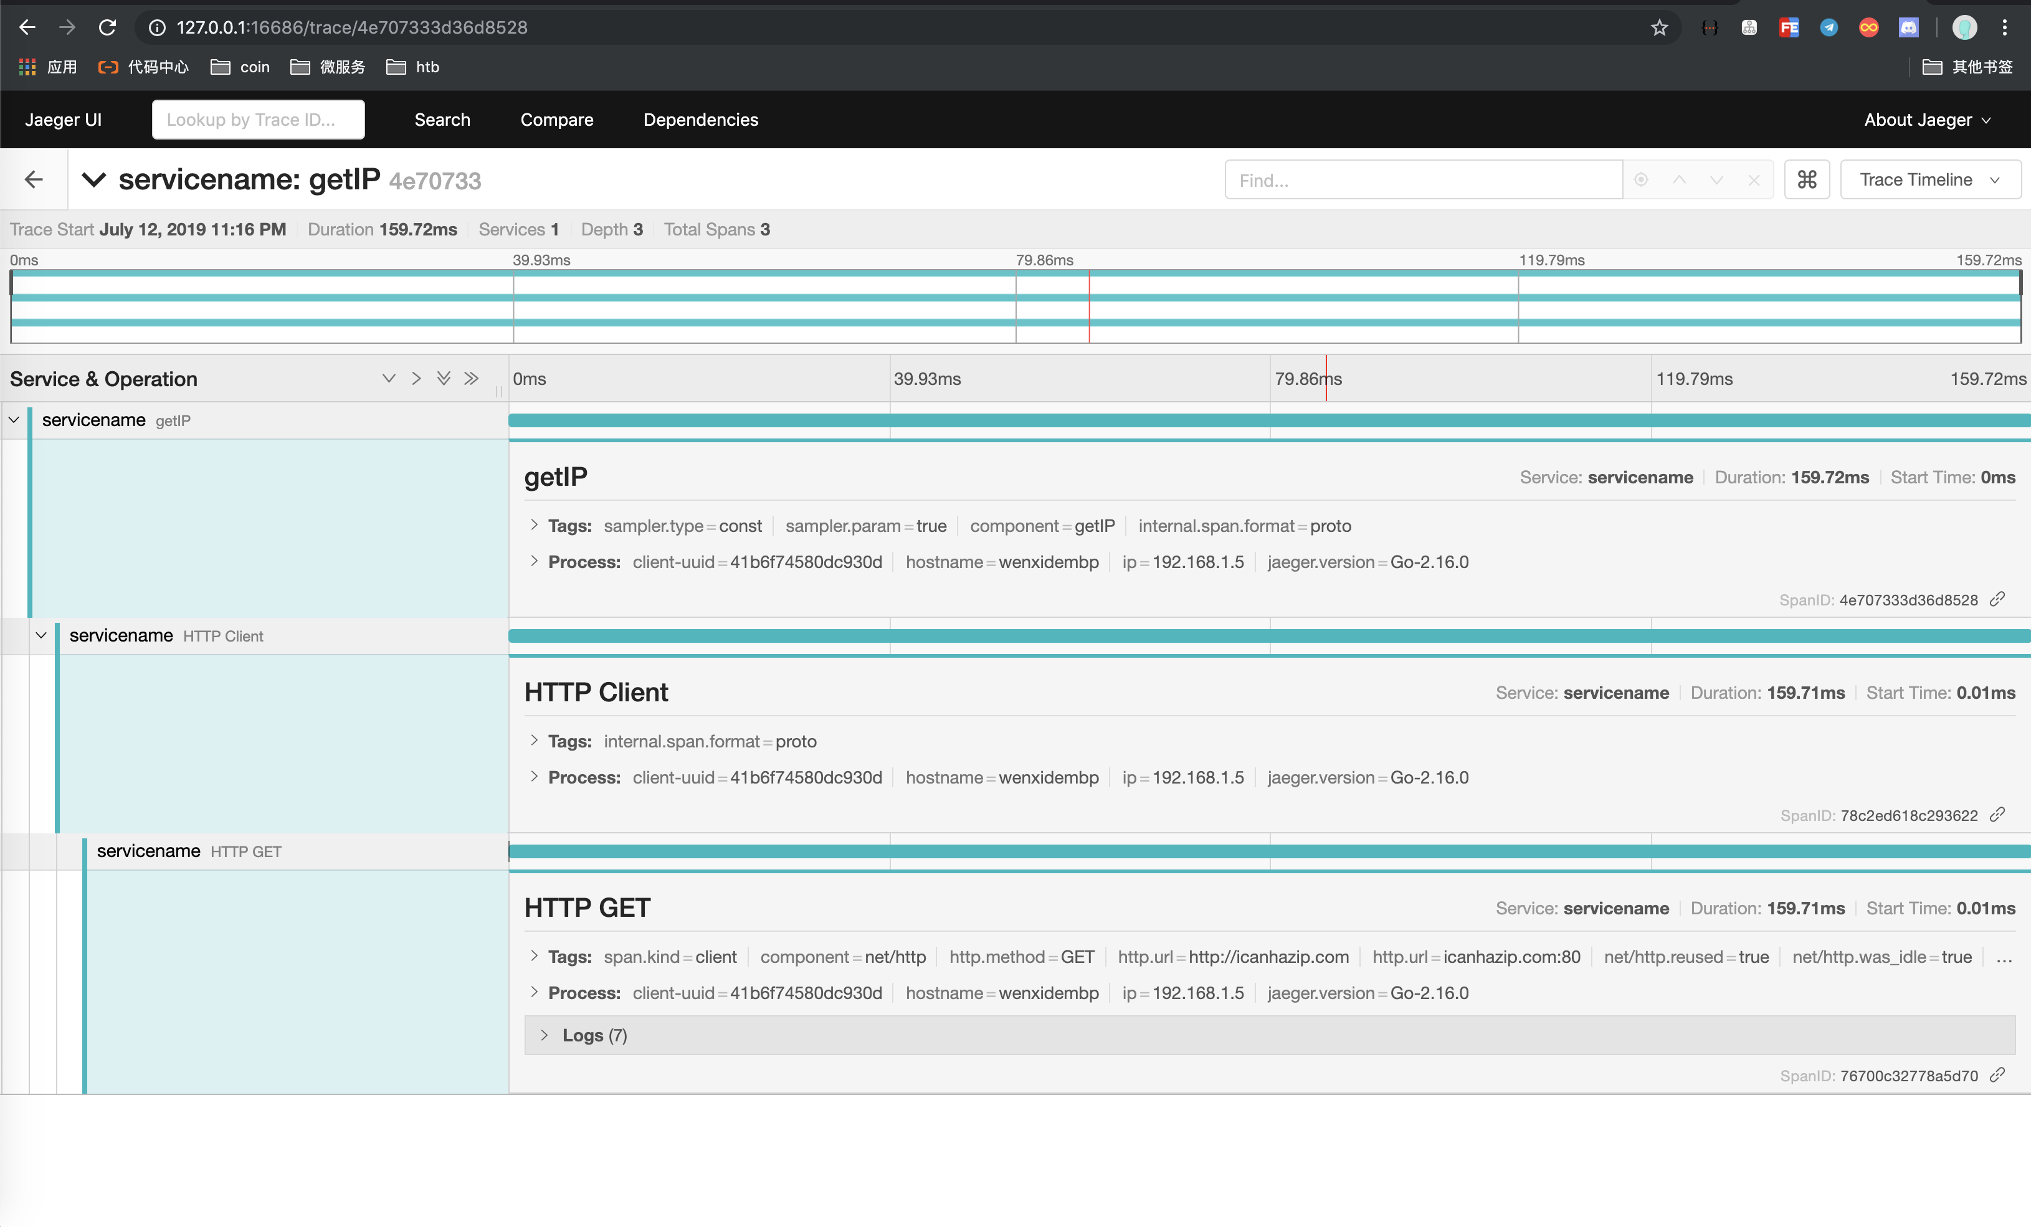Bookmark this page with the star icon
This screenshot has height=1227, width=2031.
1659,27
